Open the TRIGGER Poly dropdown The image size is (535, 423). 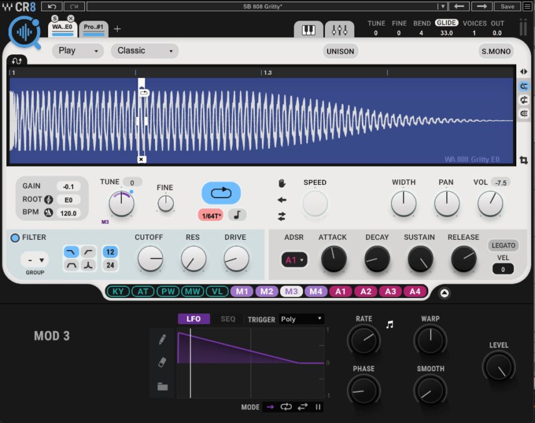(301, 319)
